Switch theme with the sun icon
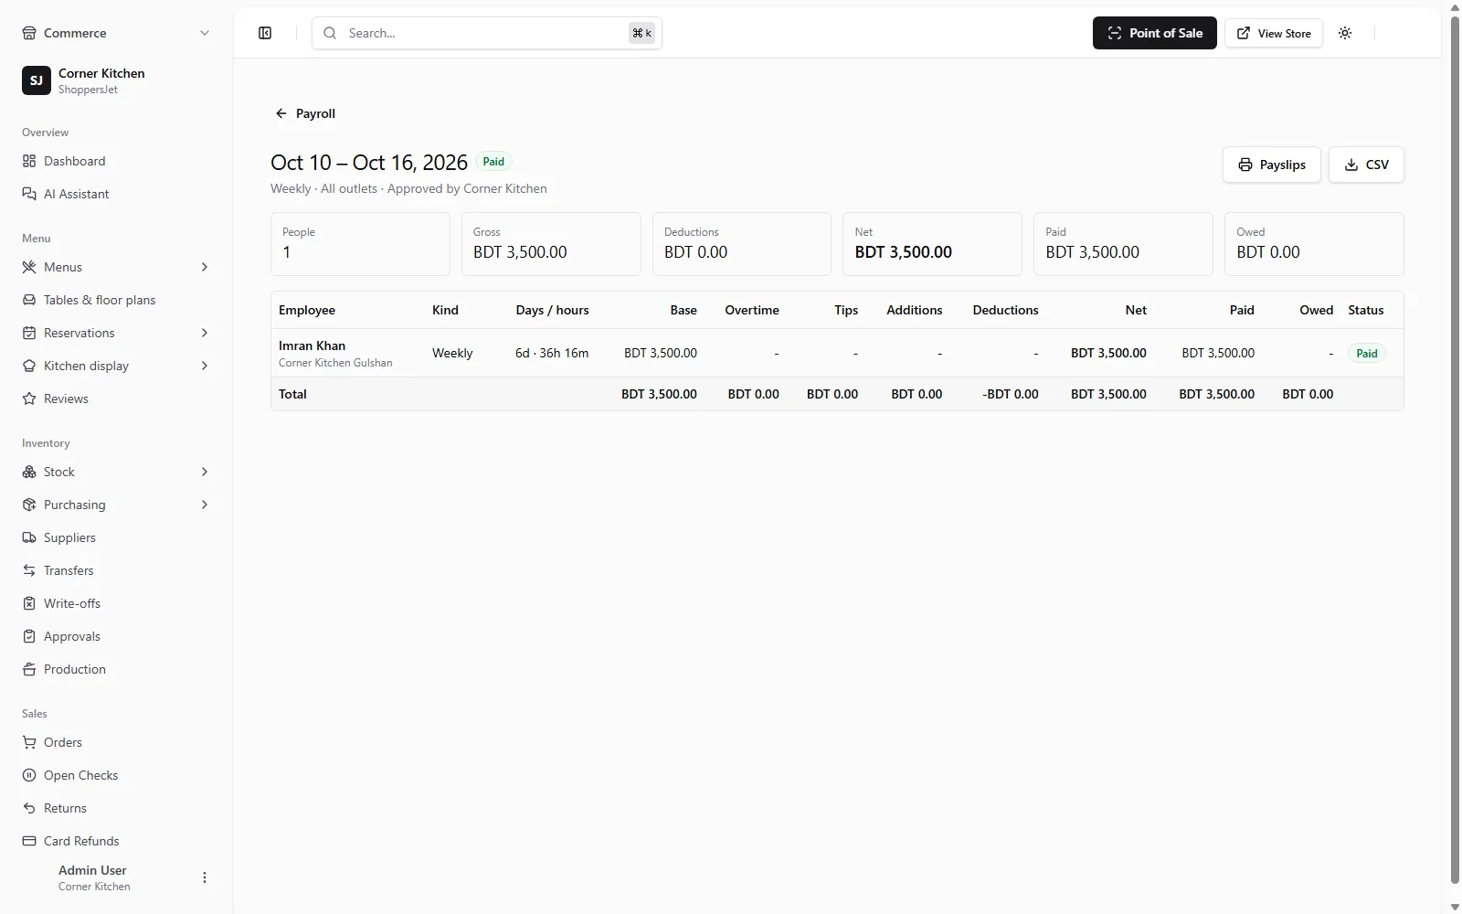The width and height of the screenshot is (1462, 914). click(x=1345, y=33)
